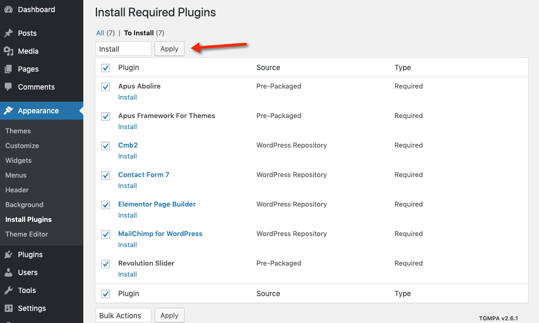The height and width of the screenshot is (323, 539).
Task: Uncheck the Apus Abolire plugin checkbox
Action: [105, 86]
